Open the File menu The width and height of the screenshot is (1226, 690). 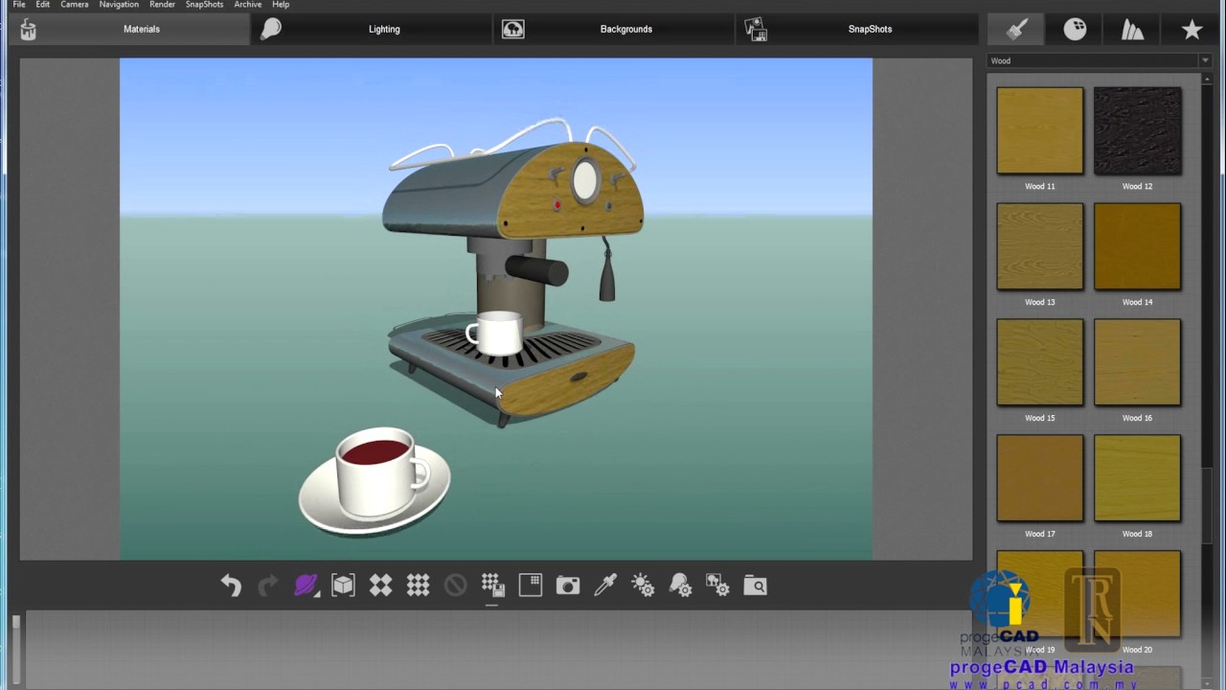coord(19,5)
